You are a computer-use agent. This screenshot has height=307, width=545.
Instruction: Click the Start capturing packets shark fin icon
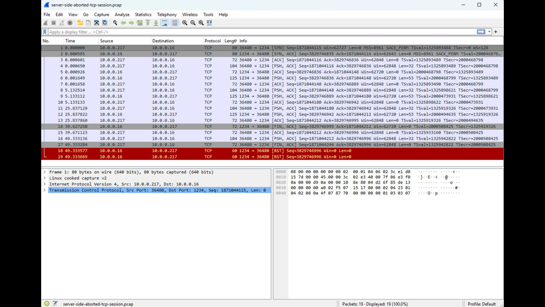click(x=46, y=23)
